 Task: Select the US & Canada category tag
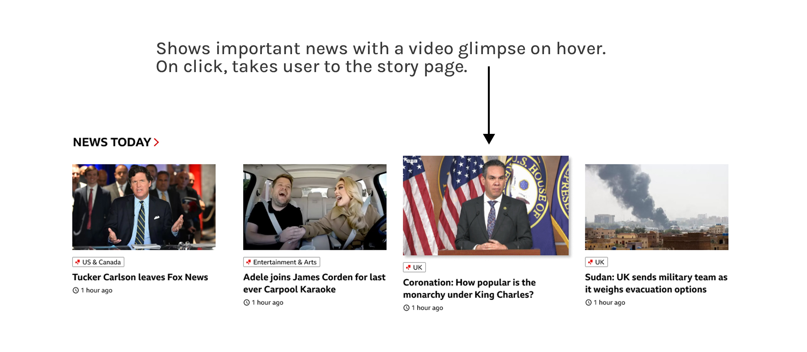point(98,262)
